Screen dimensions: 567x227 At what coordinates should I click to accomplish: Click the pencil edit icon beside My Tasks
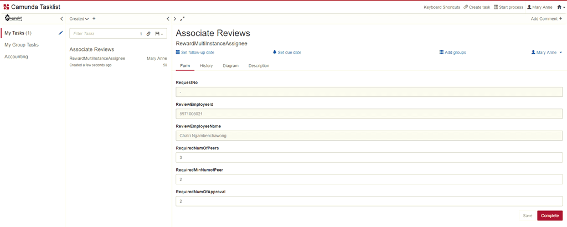coord(61,33)
